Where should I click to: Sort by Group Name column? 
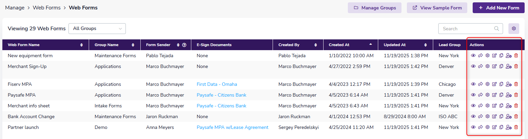133,45
